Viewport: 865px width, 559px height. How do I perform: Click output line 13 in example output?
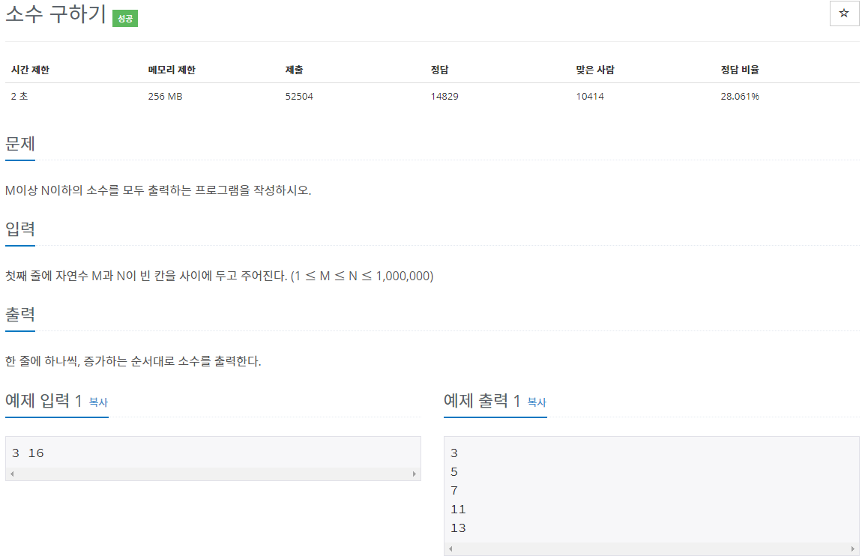(458, 528)
